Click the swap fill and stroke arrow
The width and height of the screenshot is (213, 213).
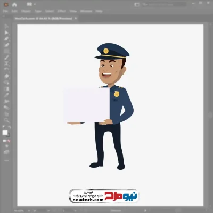9,127
